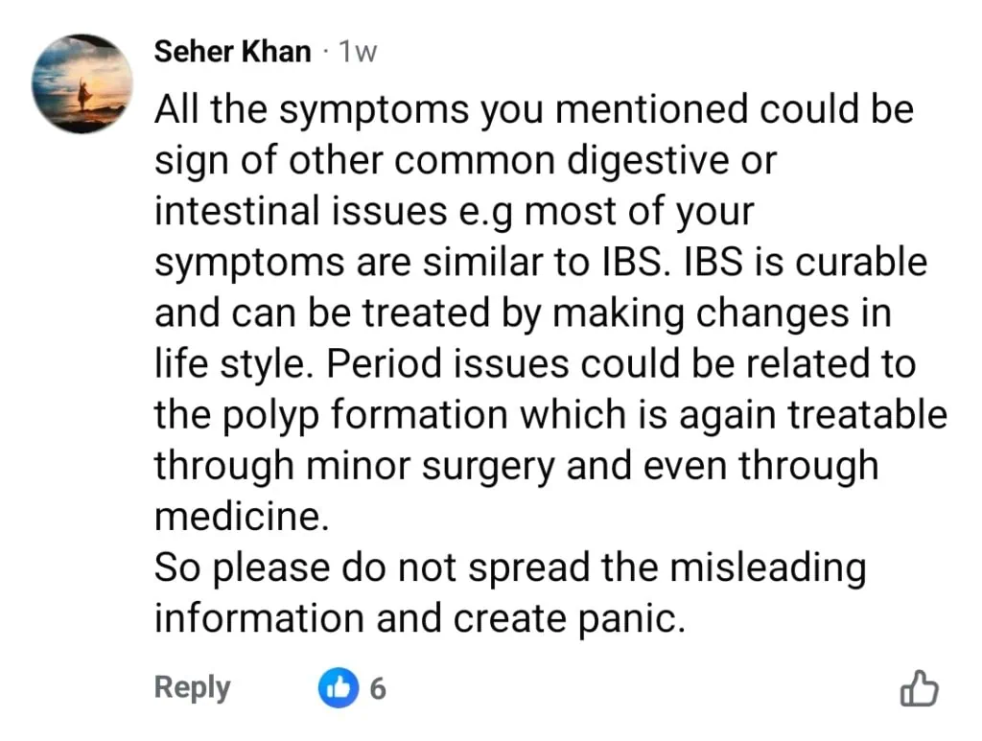The image size is (982, 741).
Task: Click the Reply link under the comment
Action: tap(191, 687)
